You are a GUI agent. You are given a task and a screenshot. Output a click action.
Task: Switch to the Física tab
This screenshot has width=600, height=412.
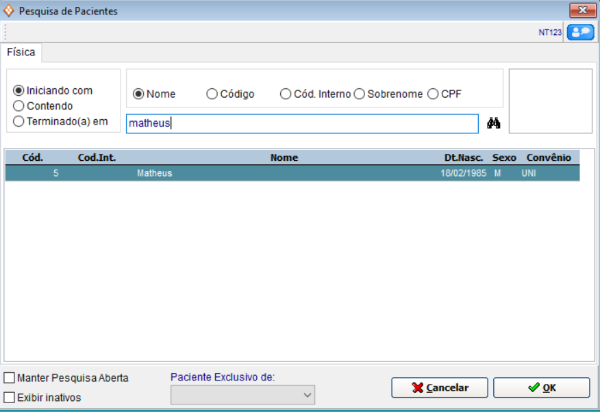point(21,53)
